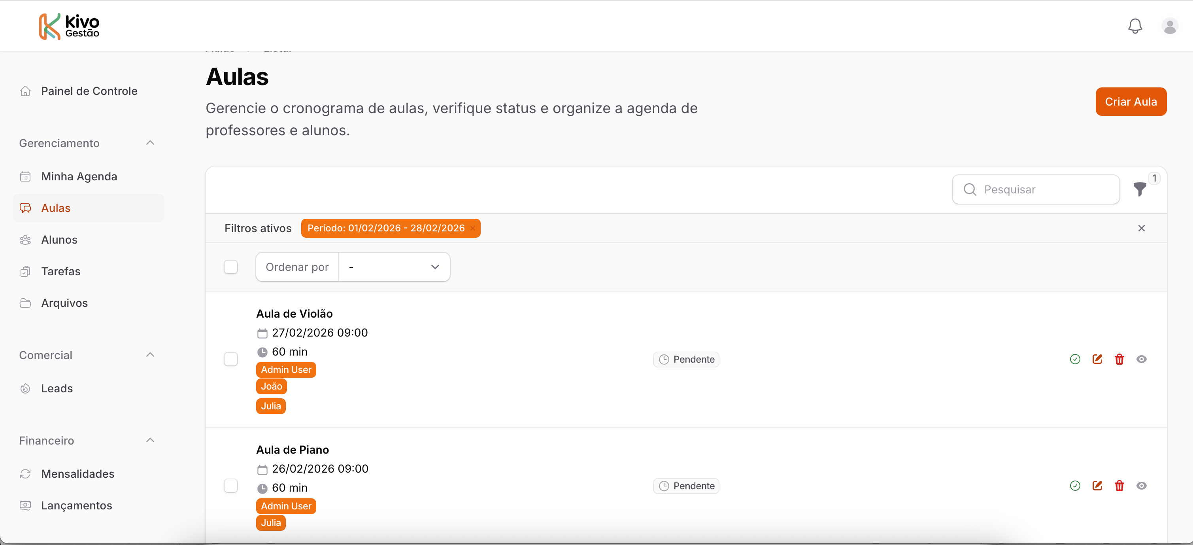Clear all active filters
This screenshot has width=1193, height=545.
tap(1141, 228)
